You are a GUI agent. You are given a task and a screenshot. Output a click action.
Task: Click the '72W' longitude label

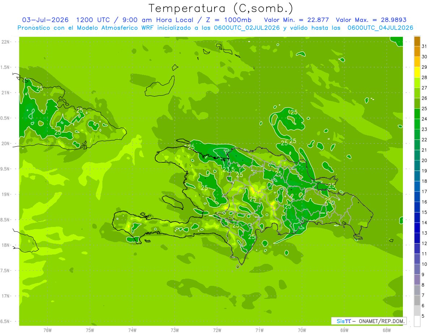217,330
